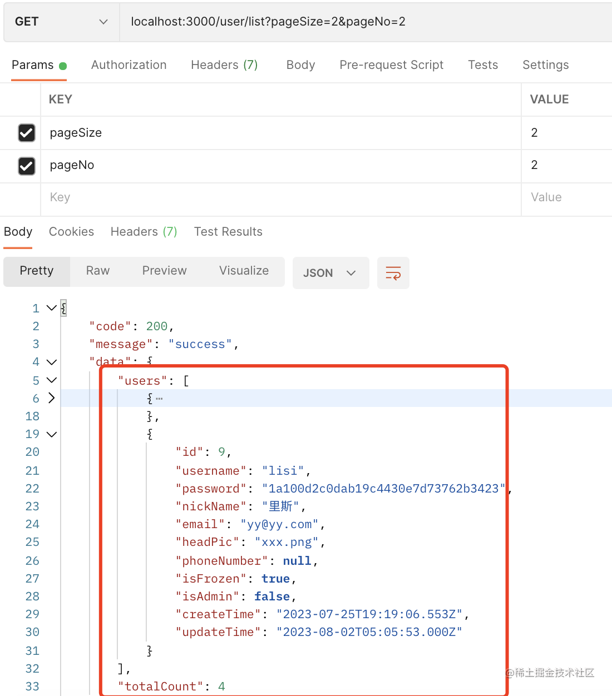Go to the Tests tab
Image resolution: width=612 pixels, height=696 pixels.
(482, 65)
